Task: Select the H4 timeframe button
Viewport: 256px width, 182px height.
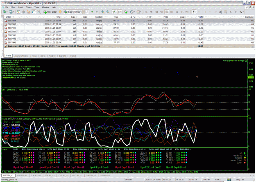Action: 172,12
